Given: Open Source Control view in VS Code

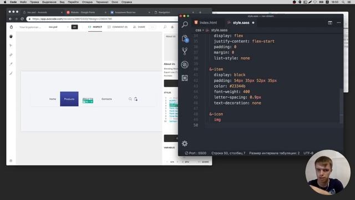Looking at the screenshot, I should click(x=185, y=51).
